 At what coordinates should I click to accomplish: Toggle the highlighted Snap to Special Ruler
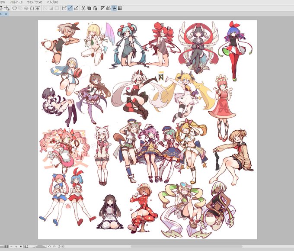70,8
